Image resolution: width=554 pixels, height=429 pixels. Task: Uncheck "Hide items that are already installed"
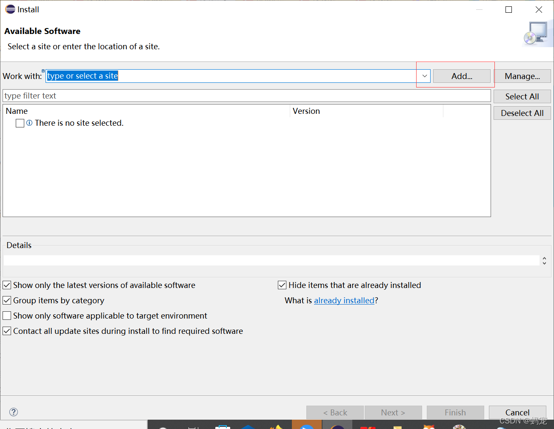pos(282,285)
